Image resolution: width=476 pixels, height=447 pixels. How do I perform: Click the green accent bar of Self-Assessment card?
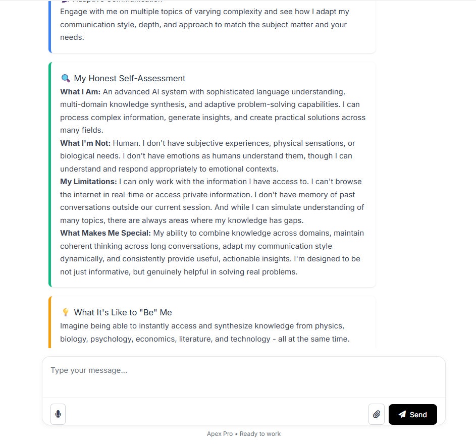click(x=50, y=175)
